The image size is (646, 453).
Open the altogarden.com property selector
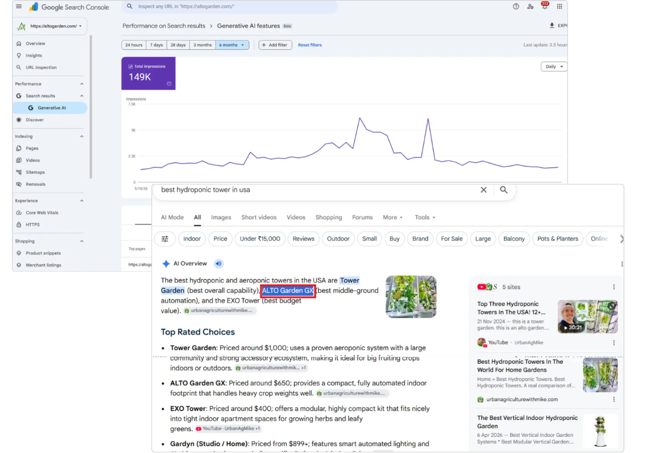click(x=50, y=26)
